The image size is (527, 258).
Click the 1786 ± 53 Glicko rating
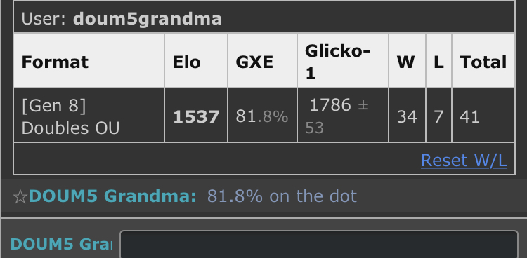(337, 116)
